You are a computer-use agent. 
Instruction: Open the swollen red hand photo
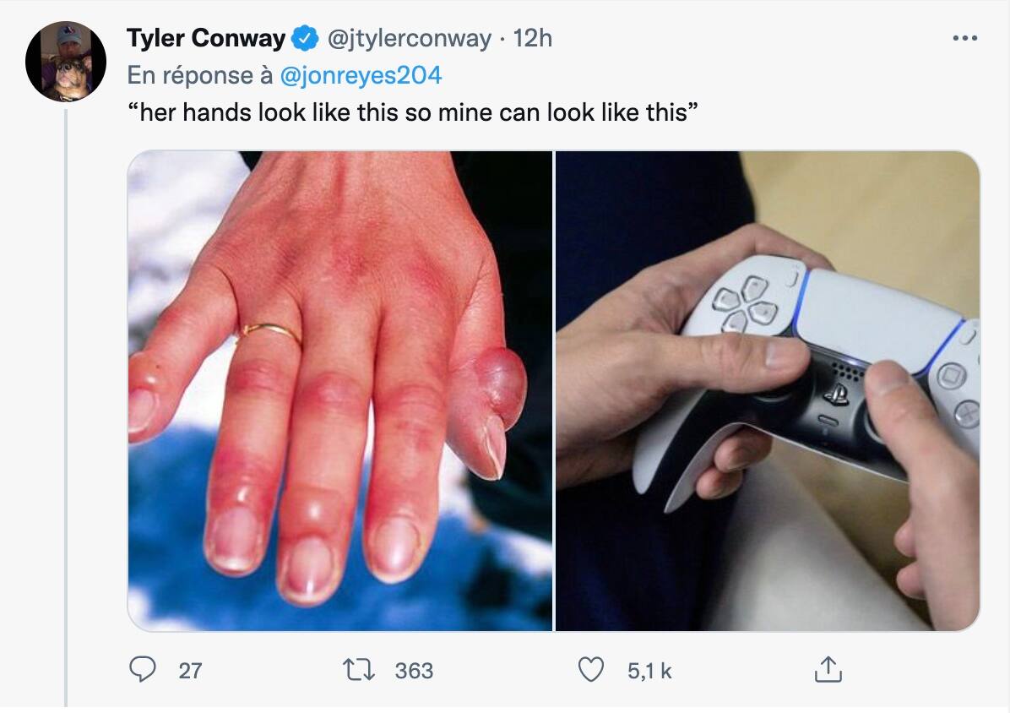coord(340,391)
